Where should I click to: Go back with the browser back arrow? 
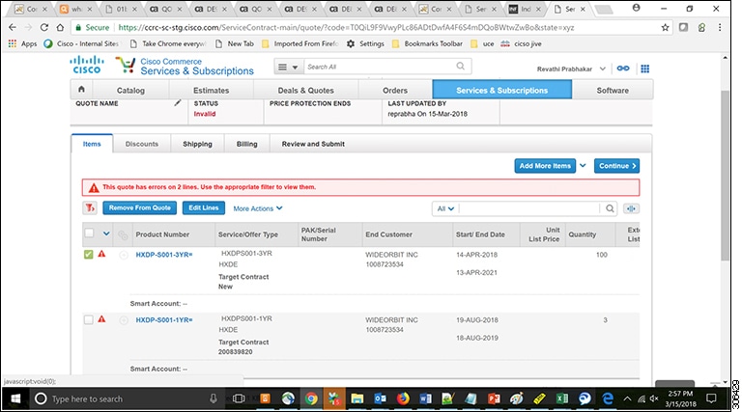13,27
